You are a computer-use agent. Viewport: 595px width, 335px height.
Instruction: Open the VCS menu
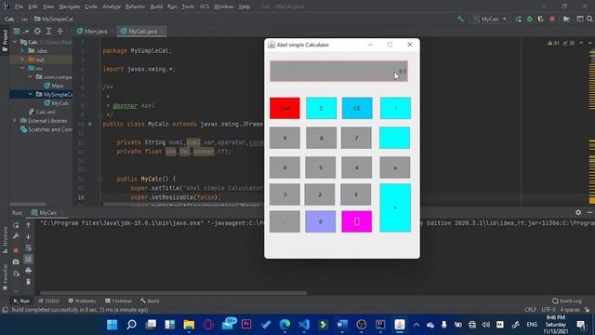205,7
